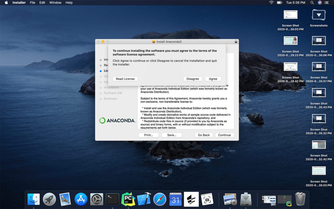
Task: Click the Continue button
Action: click(224, 135)
